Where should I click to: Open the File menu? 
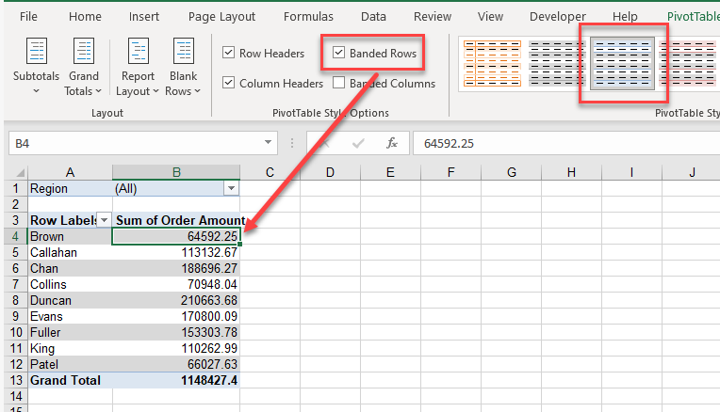coord(29,17)
